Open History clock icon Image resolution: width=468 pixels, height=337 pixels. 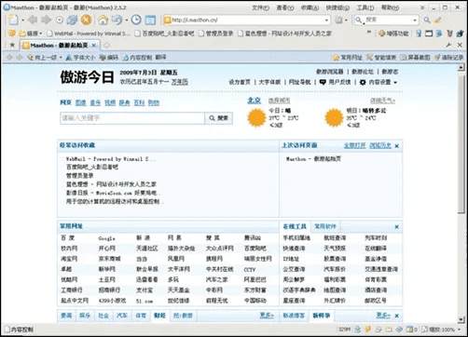(x=136, y=20)
